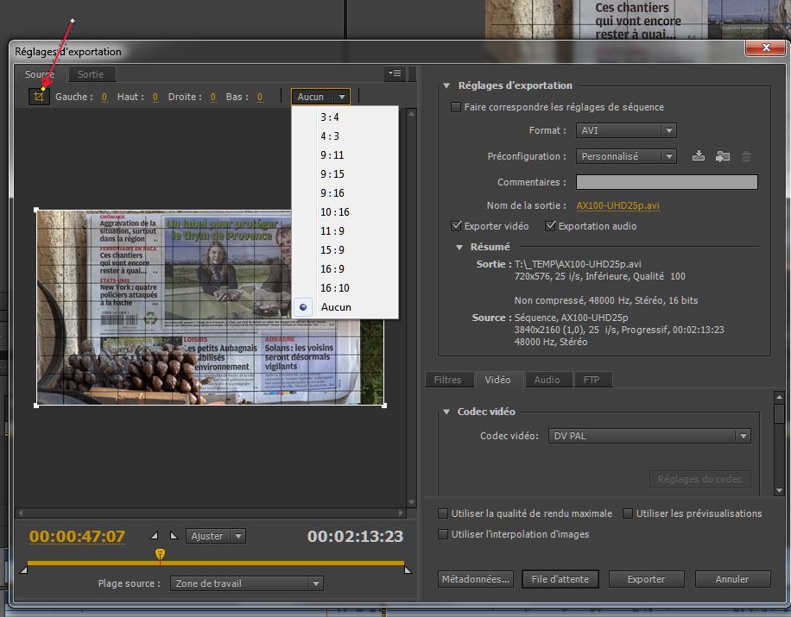Choose the 16:10 crop ratio

click(345, 288)
